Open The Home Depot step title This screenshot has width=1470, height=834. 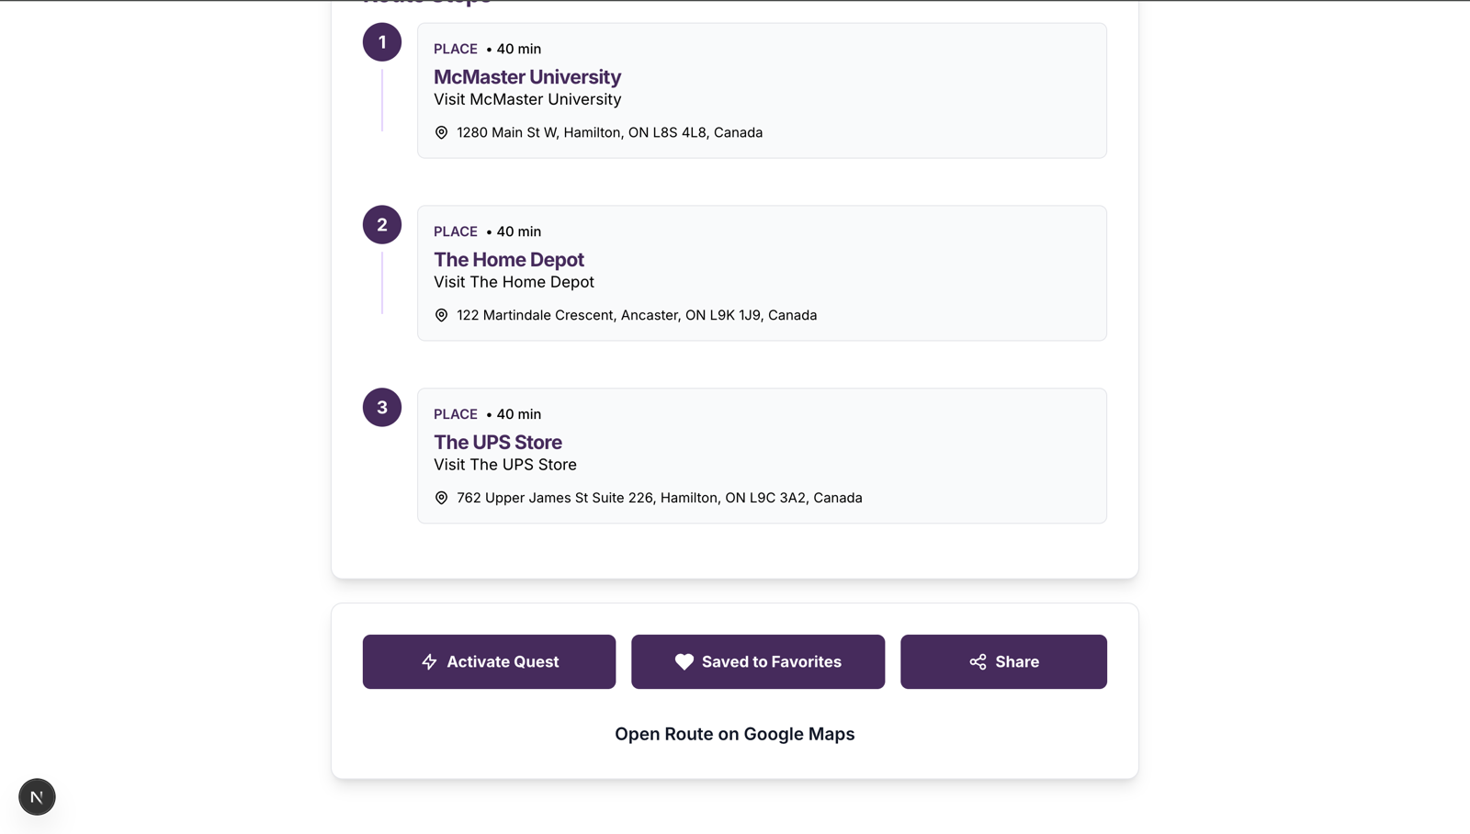click(509, 260)
